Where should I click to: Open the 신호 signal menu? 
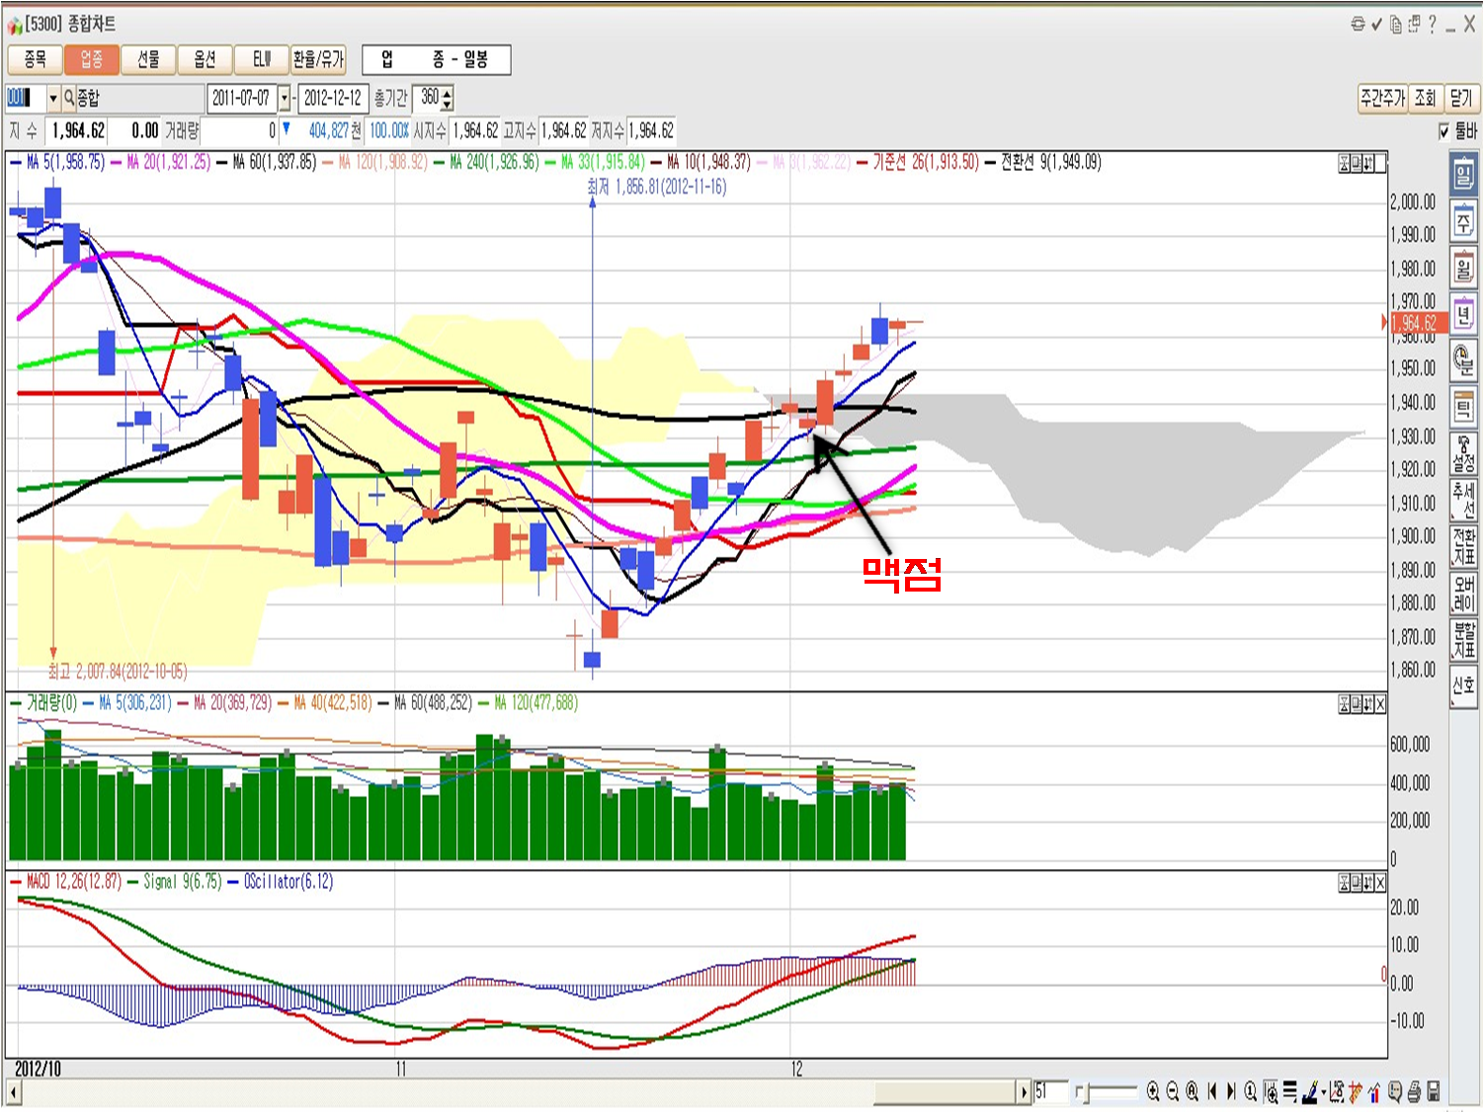point(1463,685)
